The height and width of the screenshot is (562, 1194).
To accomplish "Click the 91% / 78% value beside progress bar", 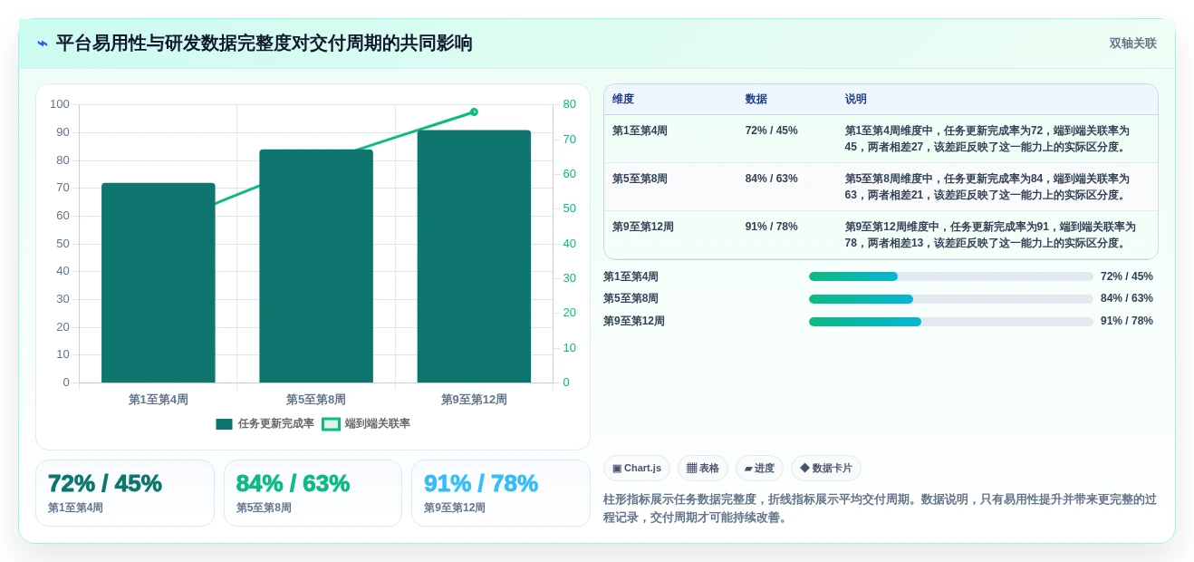I will click(x=1127, y=321).
